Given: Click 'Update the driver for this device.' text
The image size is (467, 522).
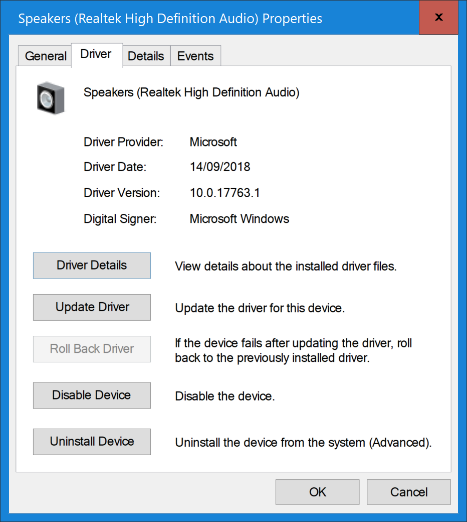Looking at the screenshot, I should click(260, 308).
